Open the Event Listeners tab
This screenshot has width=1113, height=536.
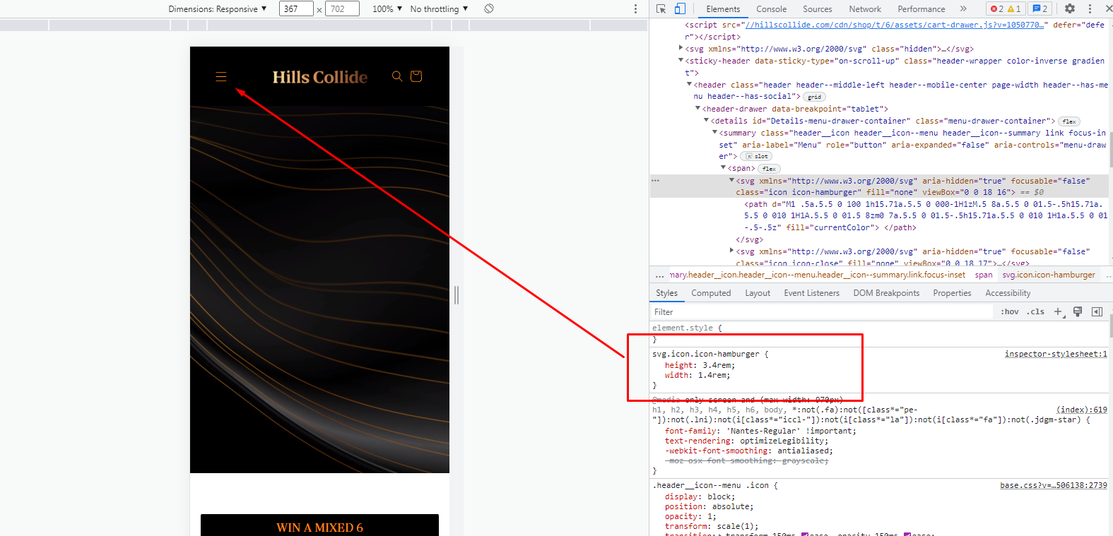coord(811,293)
